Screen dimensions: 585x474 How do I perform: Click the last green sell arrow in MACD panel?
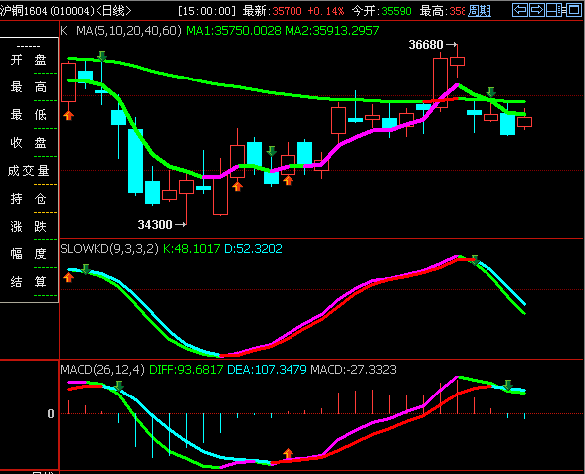coord(507,385)
